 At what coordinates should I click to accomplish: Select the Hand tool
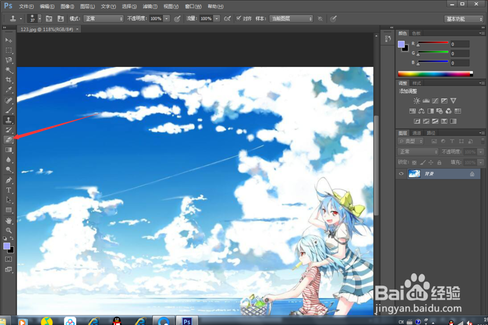click(x=9, y=220)
